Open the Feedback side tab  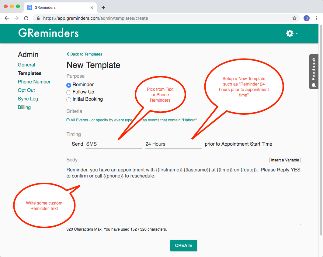[314, 72]
